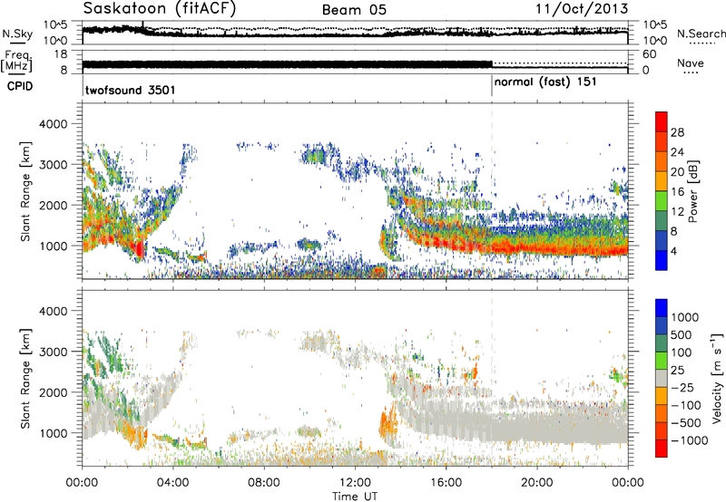Click the 2000 tick of the velocity panel
Viewport: 726px width, 502px height.
coord(53,392)
